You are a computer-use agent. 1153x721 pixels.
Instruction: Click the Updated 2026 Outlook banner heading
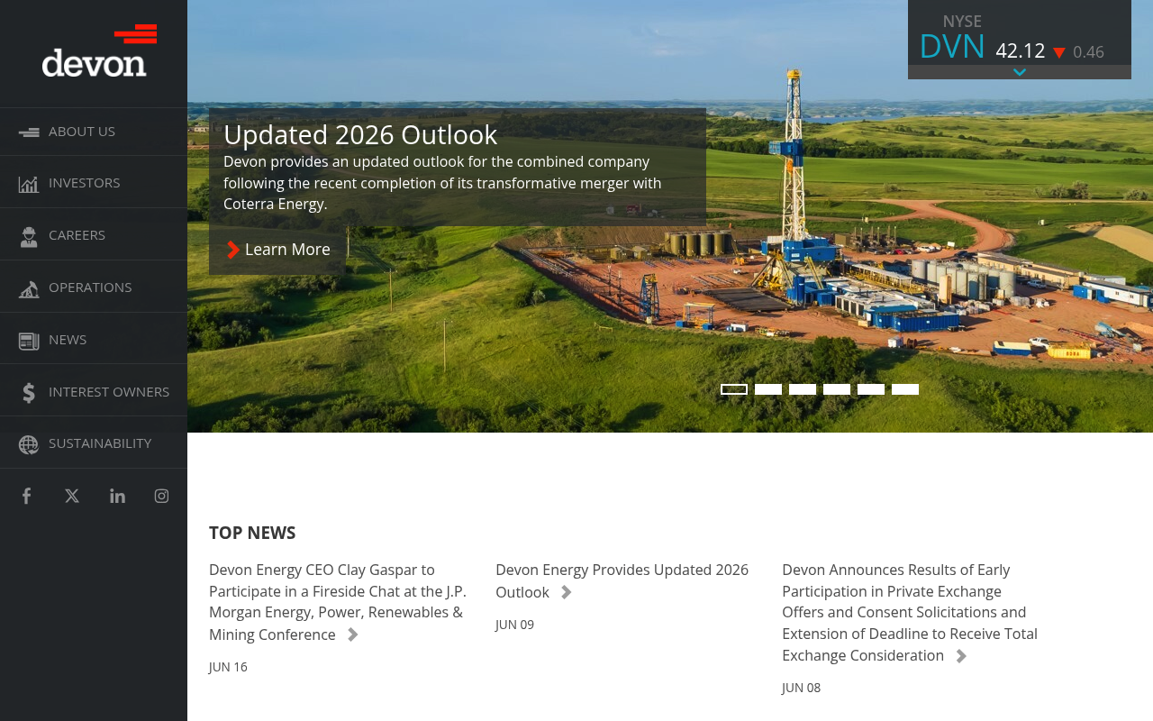point(360,134)
